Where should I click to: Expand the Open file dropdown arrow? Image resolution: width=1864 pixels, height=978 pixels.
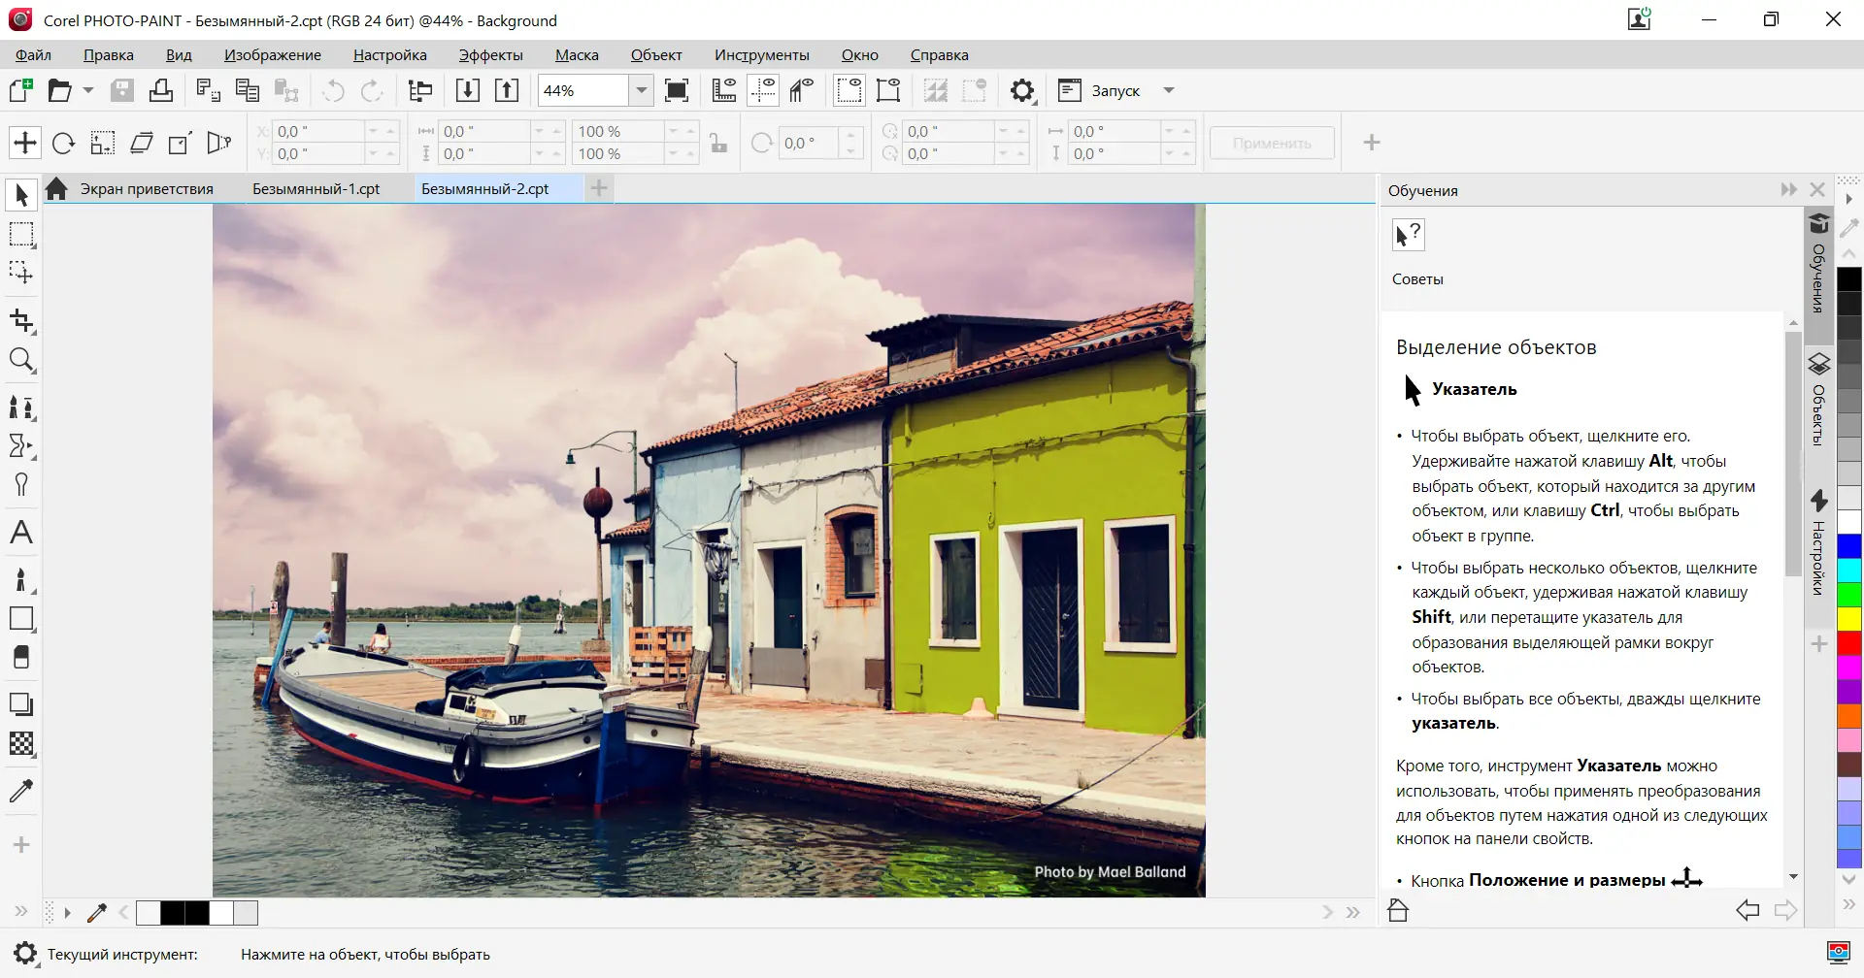[x=88, y=91]
